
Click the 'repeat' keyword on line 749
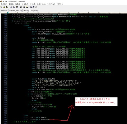(x=26, y=25)
